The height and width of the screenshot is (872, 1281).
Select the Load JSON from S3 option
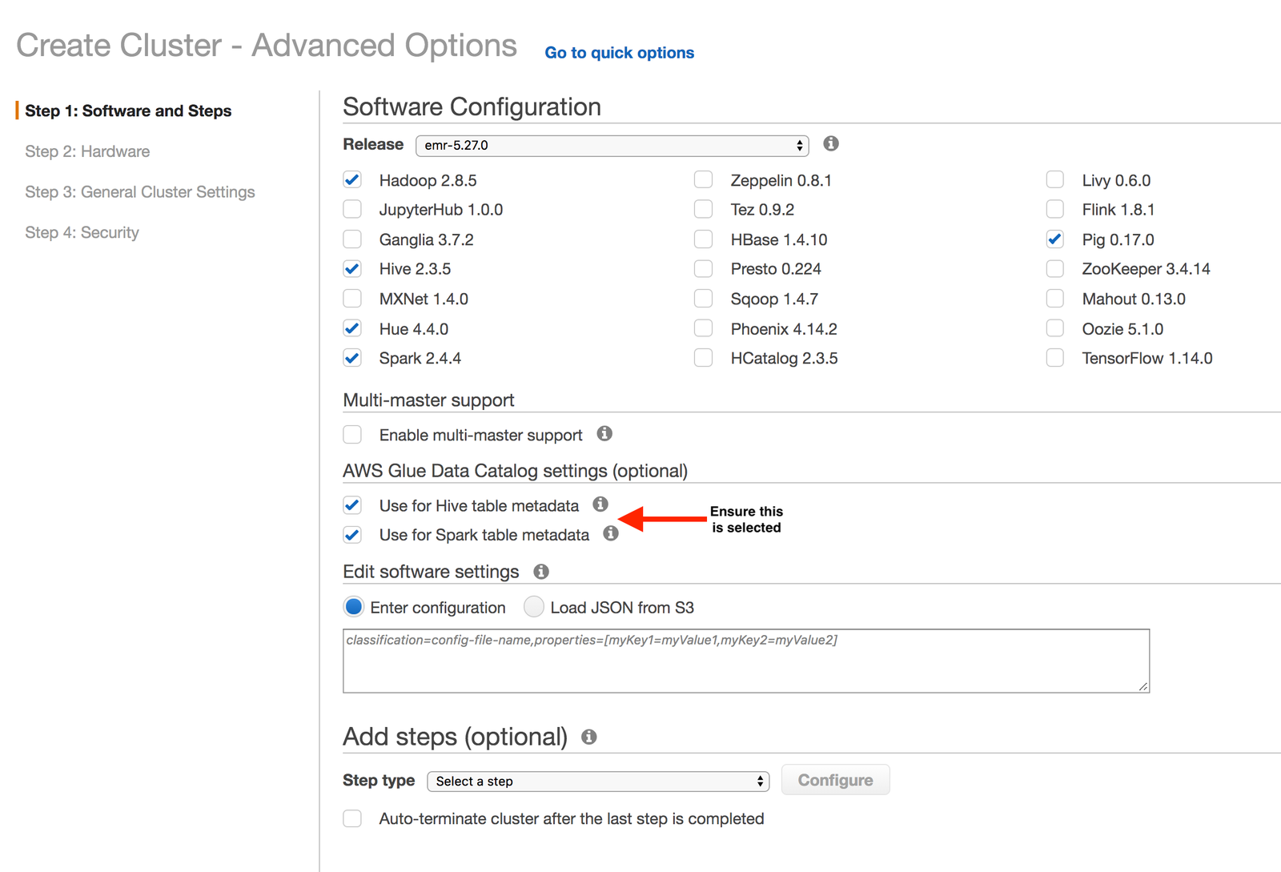(533, 607)
